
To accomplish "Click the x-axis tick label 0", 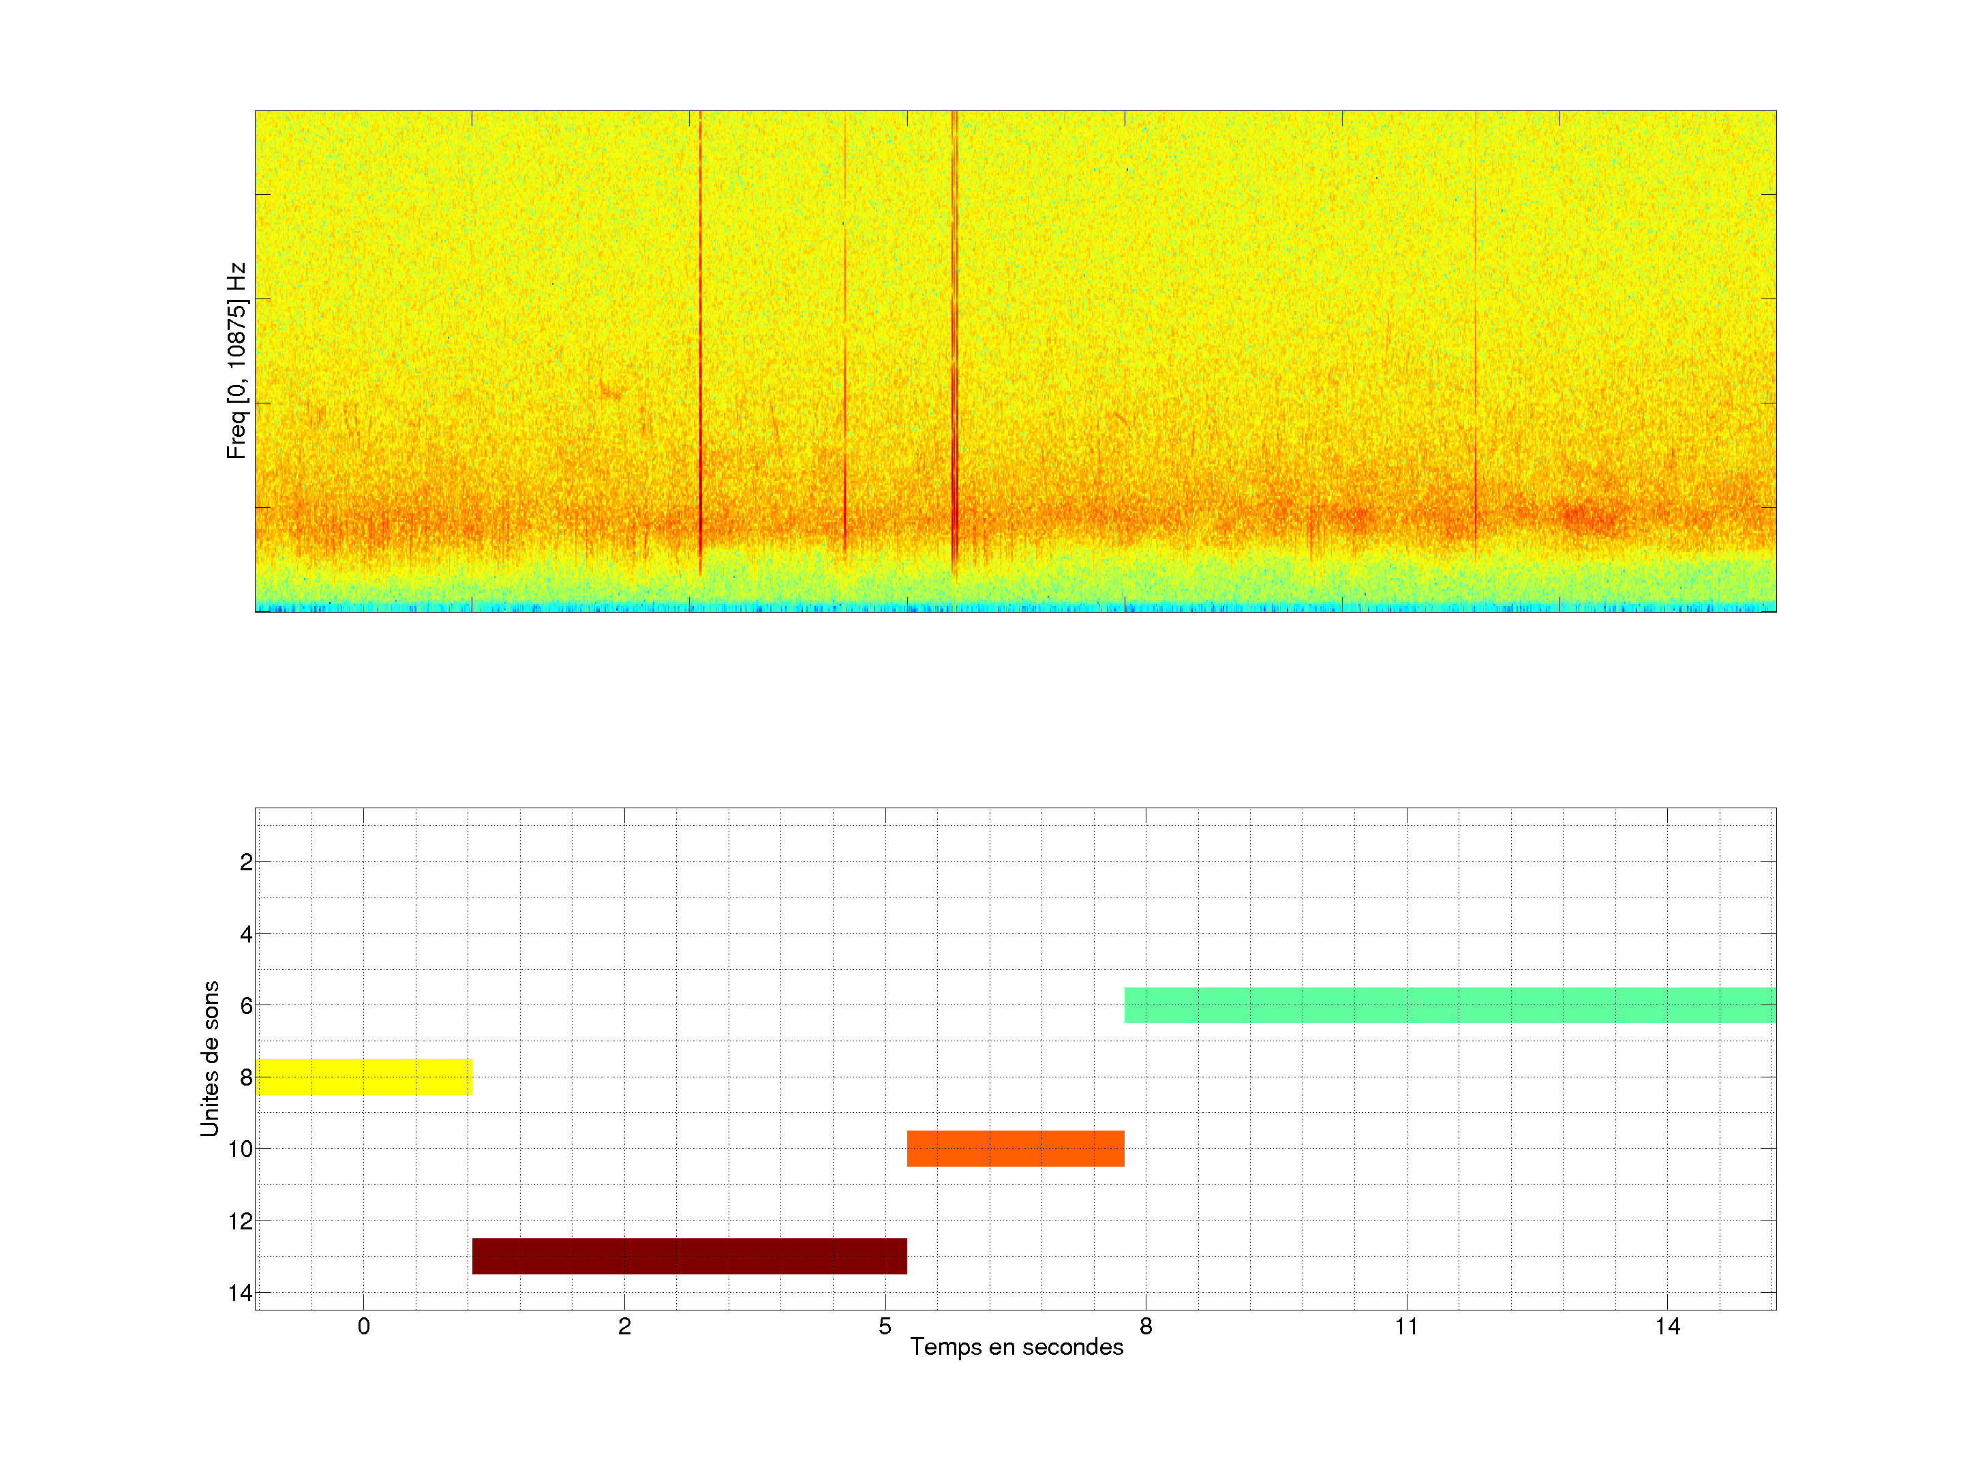I will [x=363, y=1326].
